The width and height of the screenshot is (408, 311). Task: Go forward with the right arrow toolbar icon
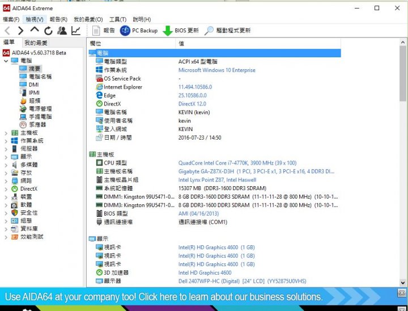pos(20,31)
